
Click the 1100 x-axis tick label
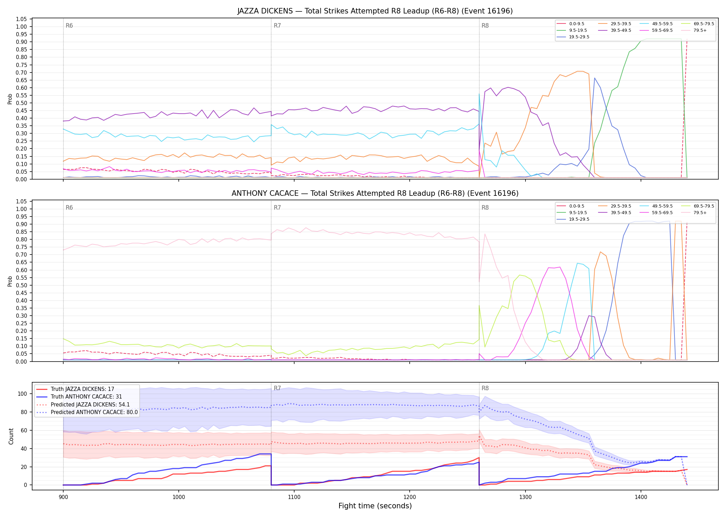(294, 497)
